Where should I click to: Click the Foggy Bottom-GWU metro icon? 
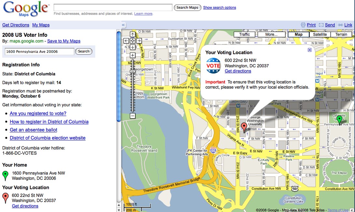[x=238, y=106]
